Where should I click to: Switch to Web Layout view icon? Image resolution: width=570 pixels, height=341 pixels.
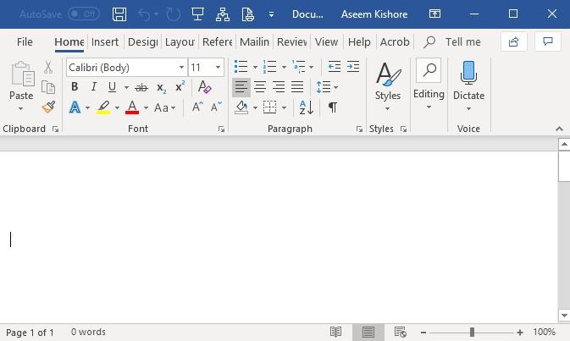pos(401,332)
